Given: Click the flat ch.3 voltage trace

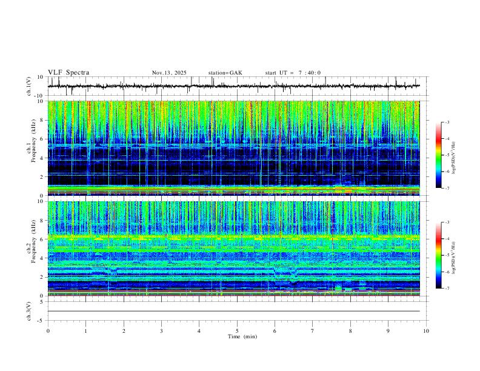Looking at the screenshot, I should 234,311.
